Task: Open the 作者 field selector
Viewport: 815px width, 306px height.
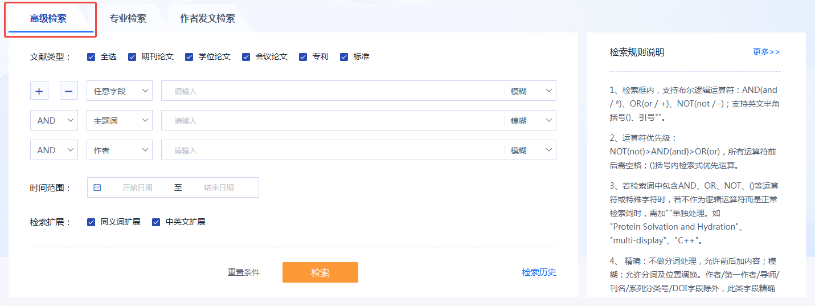Action: pyautogui.click(x=120, y=150)
